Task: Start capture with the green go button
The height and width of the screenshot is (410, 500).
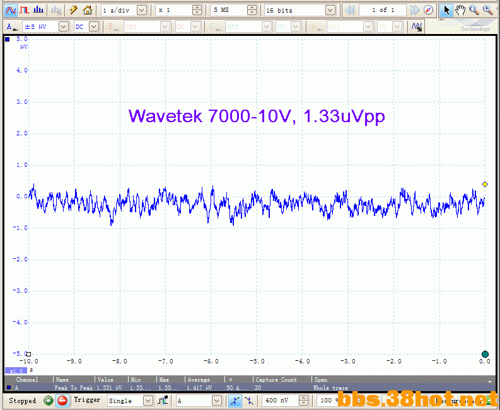Action: 49,401
